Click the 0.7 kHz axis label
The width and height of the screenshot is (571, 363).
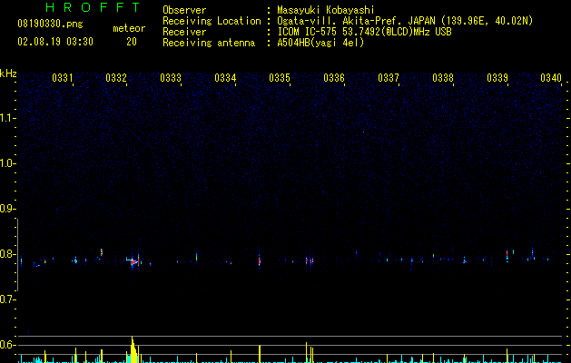click(x=7, y=299)
